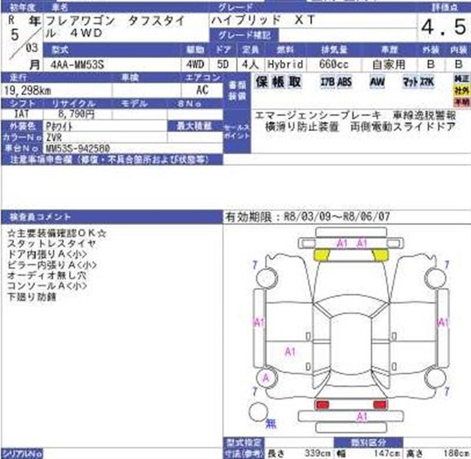Click the グレード補記 label
The height and width of the screenshot is (459, 471).
coord(244,35)
